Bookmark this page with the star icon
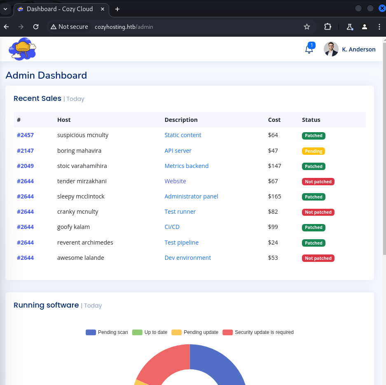This screenshot has width=386, height=385. [307, 27]
